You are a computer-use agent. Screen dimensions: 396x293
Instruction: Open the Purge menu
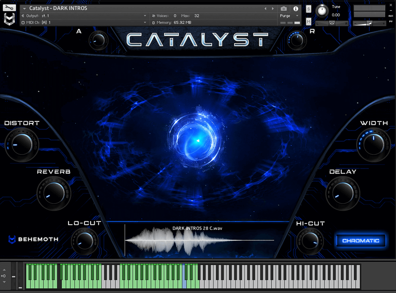tap(289, 16)
